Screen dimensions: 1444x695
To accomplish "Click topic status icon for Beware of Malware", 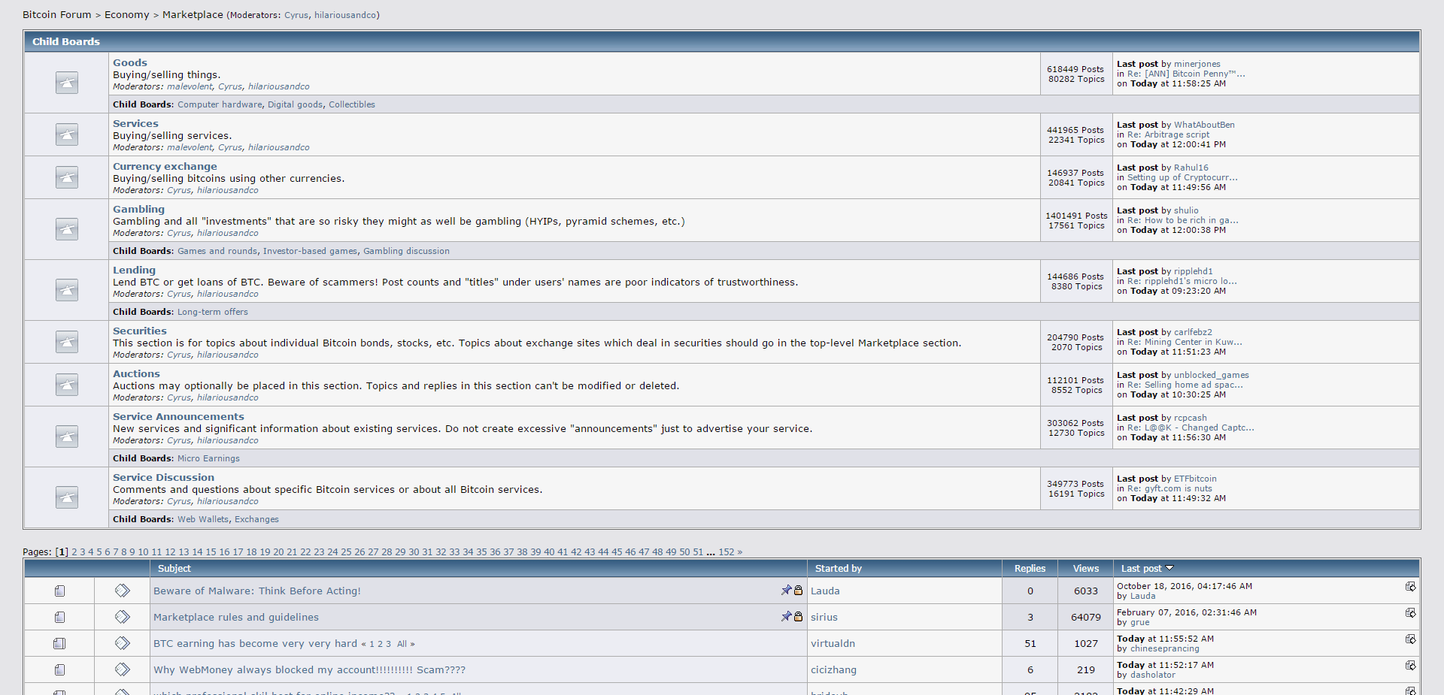I will click(x=59, y=591).
